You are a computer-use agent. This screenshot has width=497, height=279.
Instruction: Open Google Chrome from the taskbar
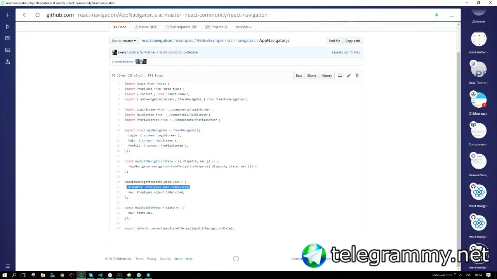click(x=62, y=275)
